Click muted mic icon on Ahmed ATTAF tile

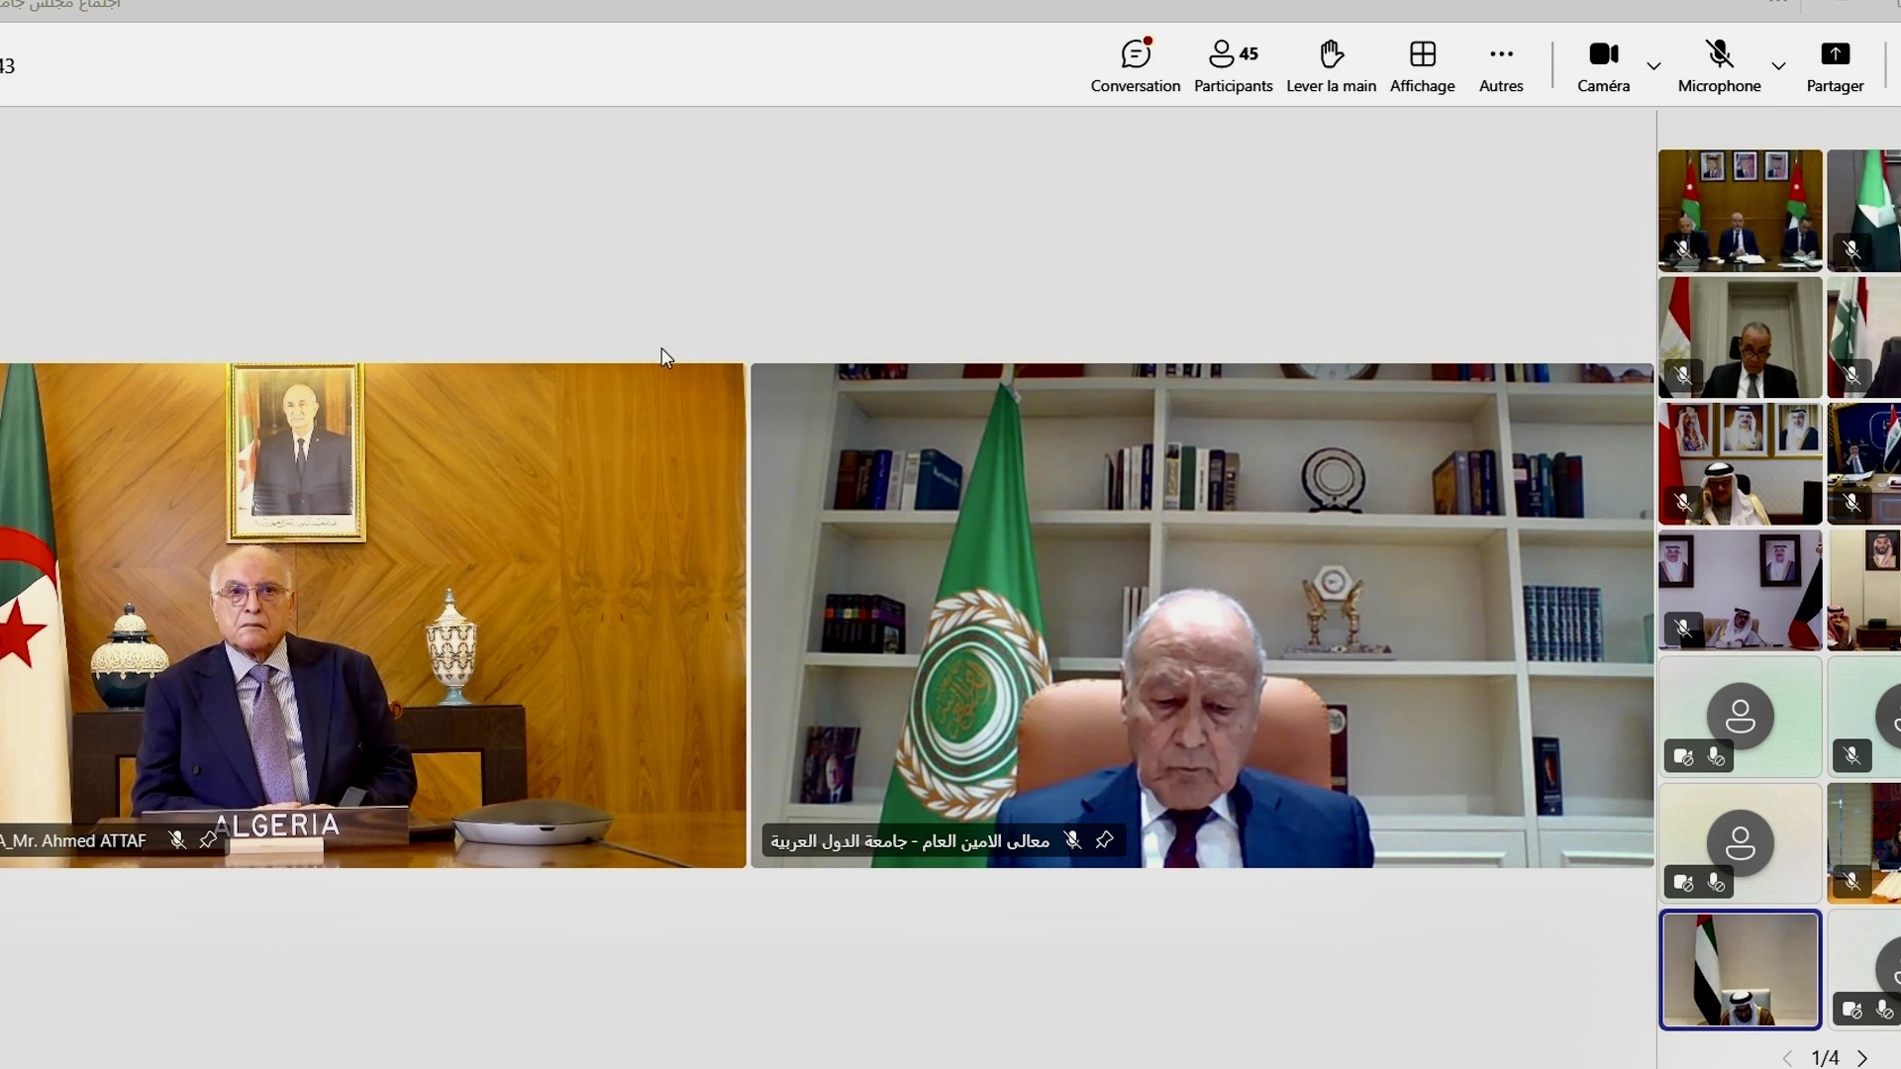(x=177, y=840)
